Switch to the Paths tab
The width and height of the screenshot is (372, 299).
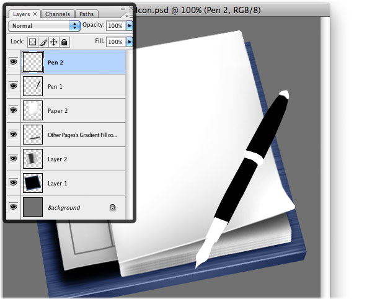tap(86, 14)
